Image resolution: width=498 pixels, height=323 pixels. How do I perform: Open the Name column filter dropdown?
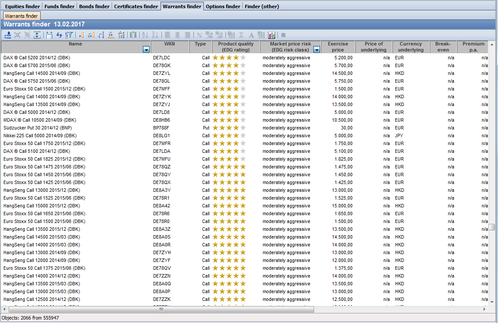coord(146,50)
